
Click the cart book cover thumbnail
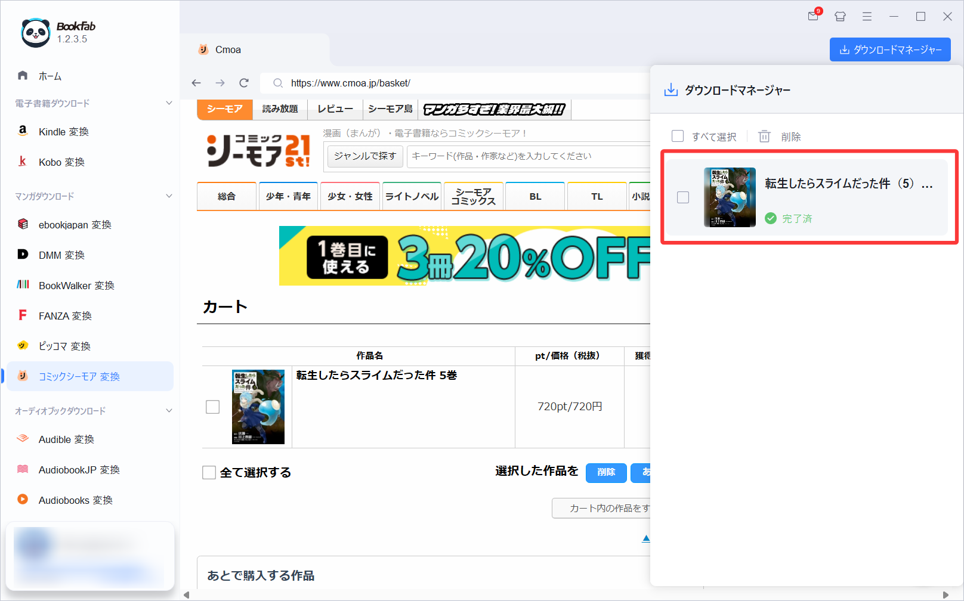(258, 407)
